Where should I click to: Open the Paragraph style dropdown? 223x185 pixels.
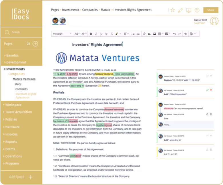click(x=62, y=34)
